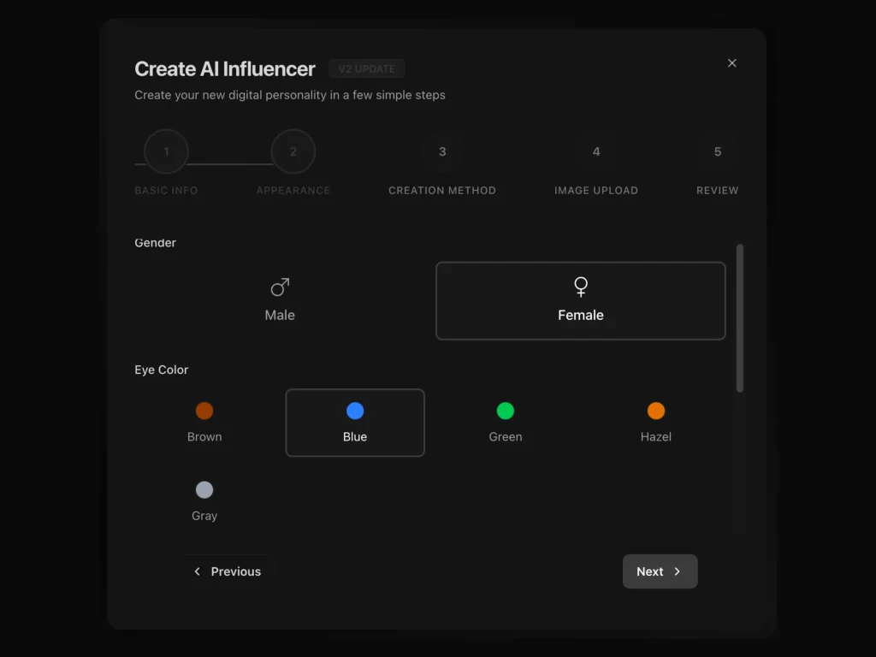Click the chevron arrow inside the Next button
The height and width of the screenshot is (657, 876).
[676, 571]
